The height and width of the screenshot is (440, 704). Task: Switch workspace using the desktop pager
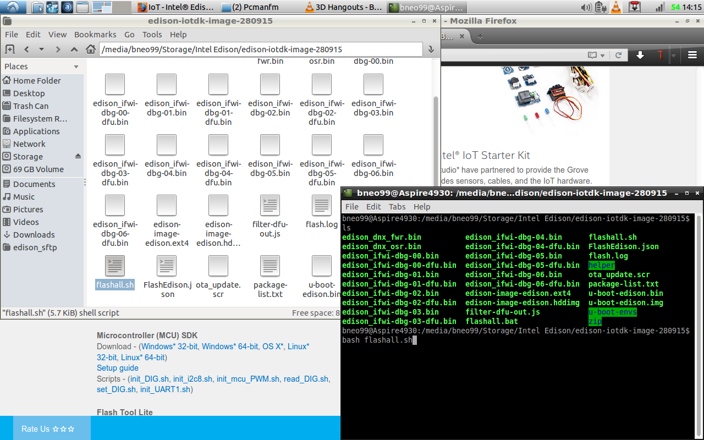tap(111, 7)
